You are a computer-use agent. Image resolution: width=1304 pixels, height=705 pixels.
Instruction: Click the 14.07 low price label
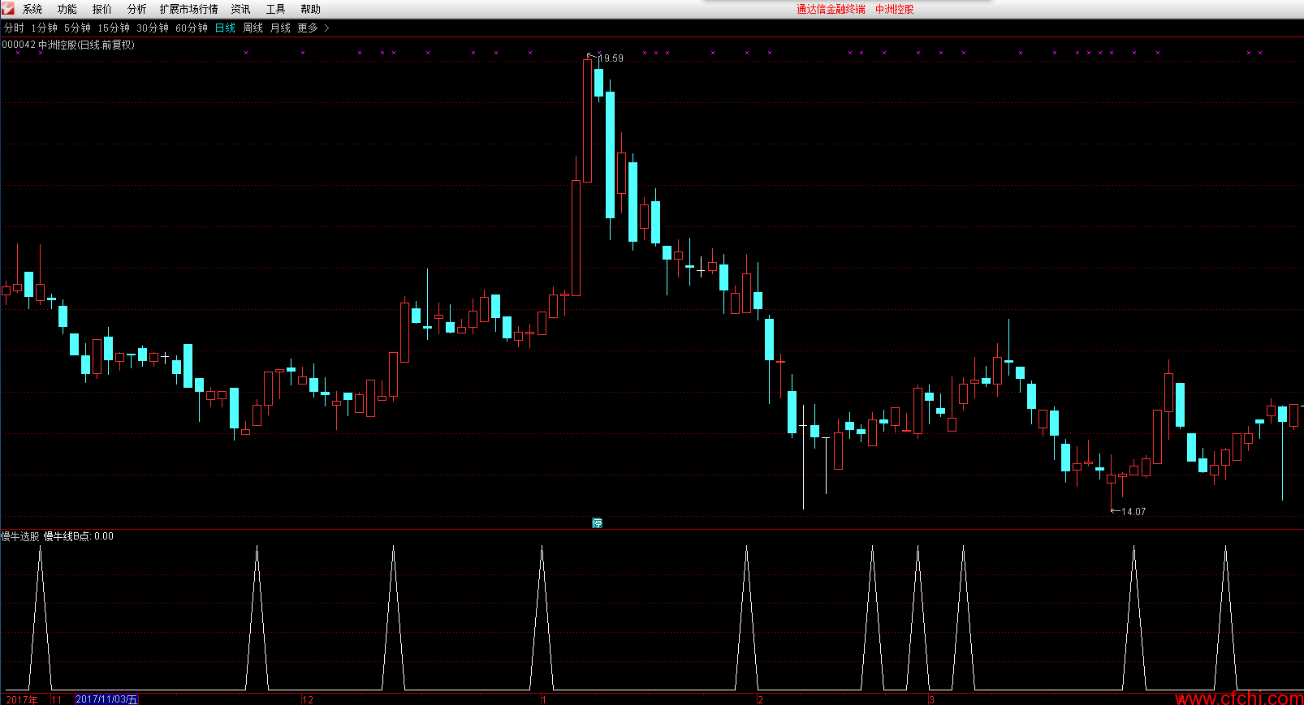[1133, 511]
